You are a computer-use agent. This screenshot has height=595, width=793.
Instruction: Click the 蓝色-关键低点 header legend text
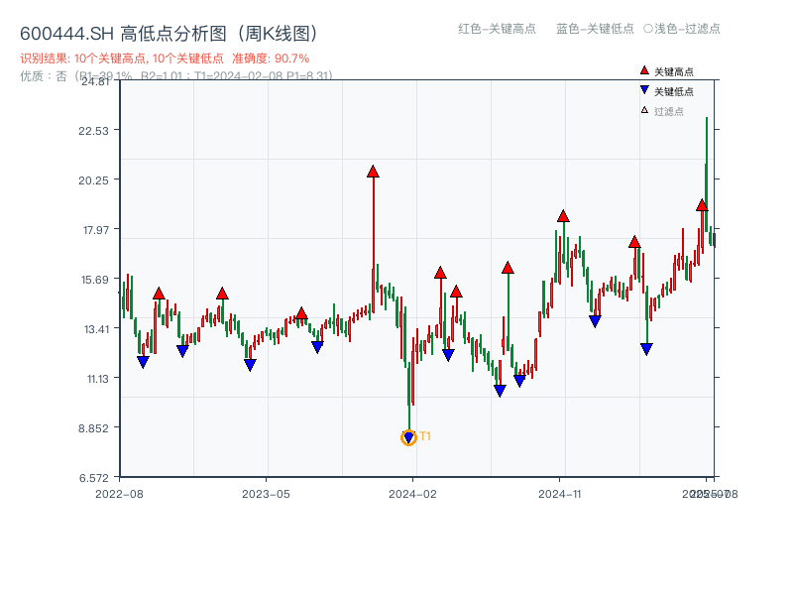595,29
